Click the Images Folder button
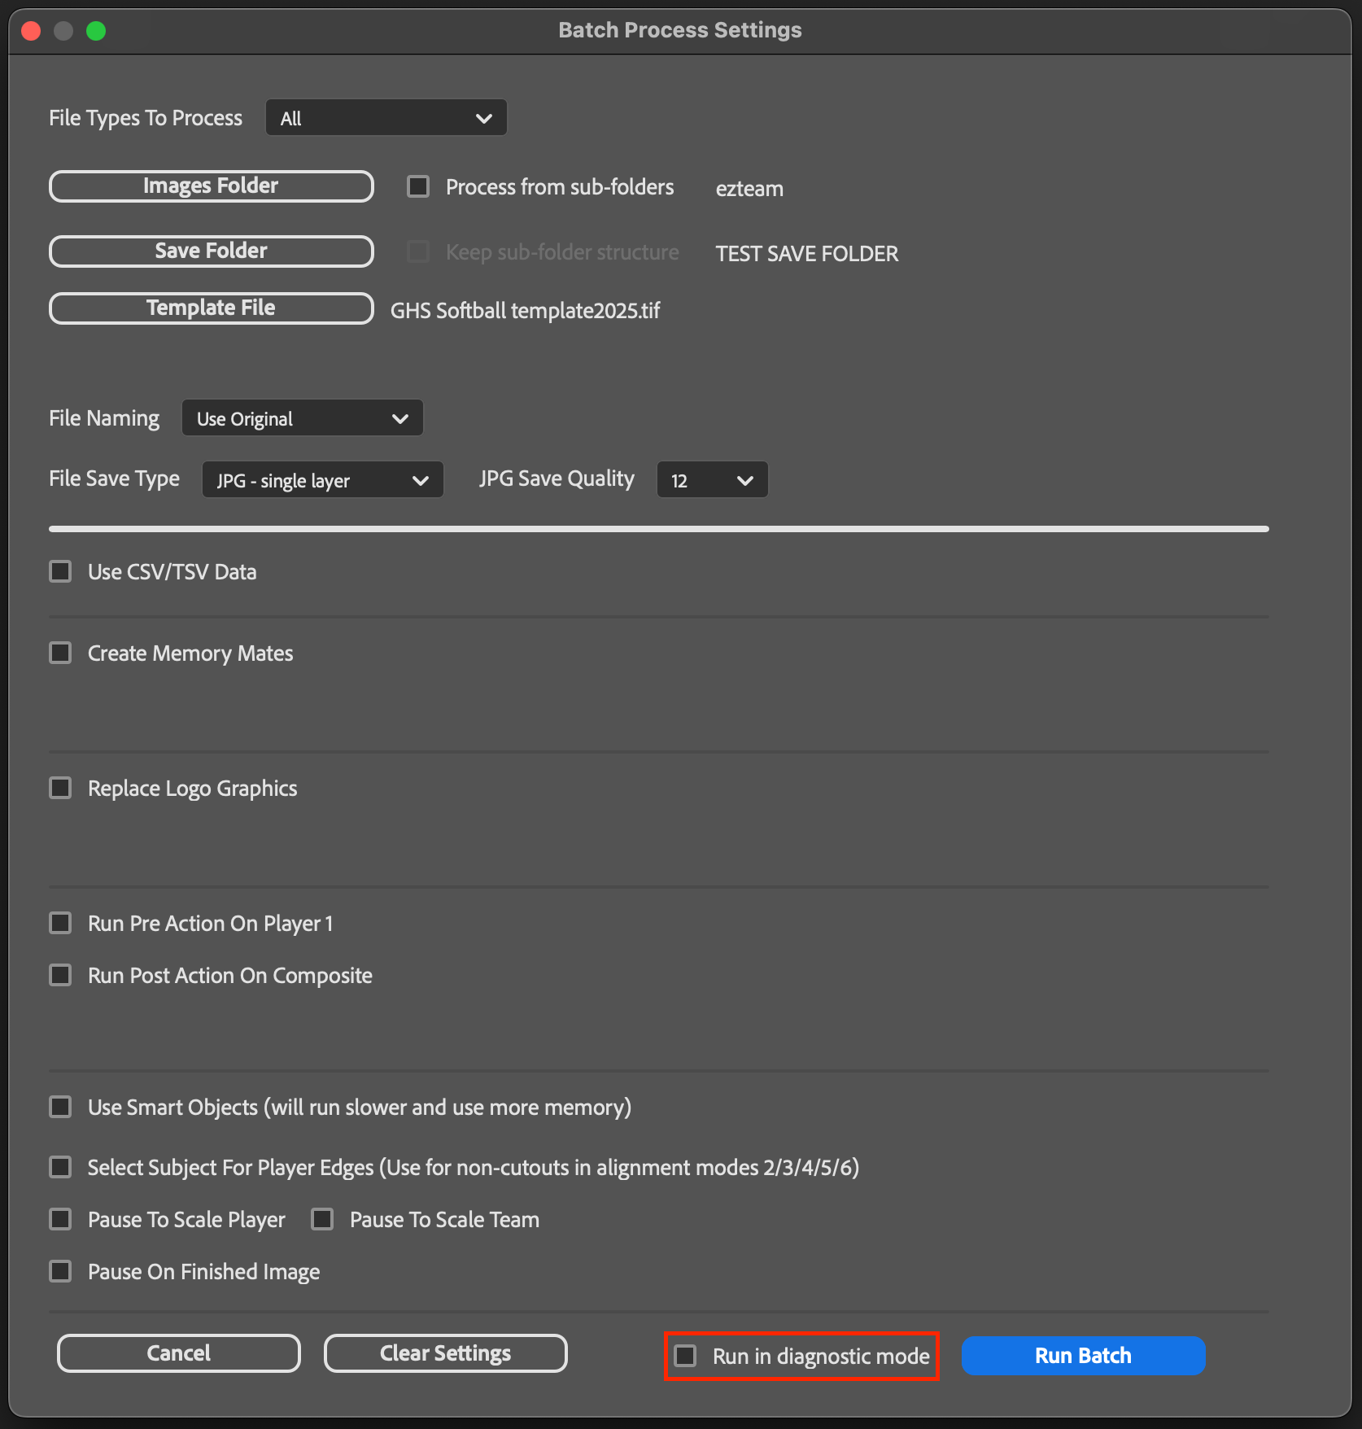Image resolution: width=1362 pixels, height=1429 pixels. pyautogui.click(x=211, y=186)
